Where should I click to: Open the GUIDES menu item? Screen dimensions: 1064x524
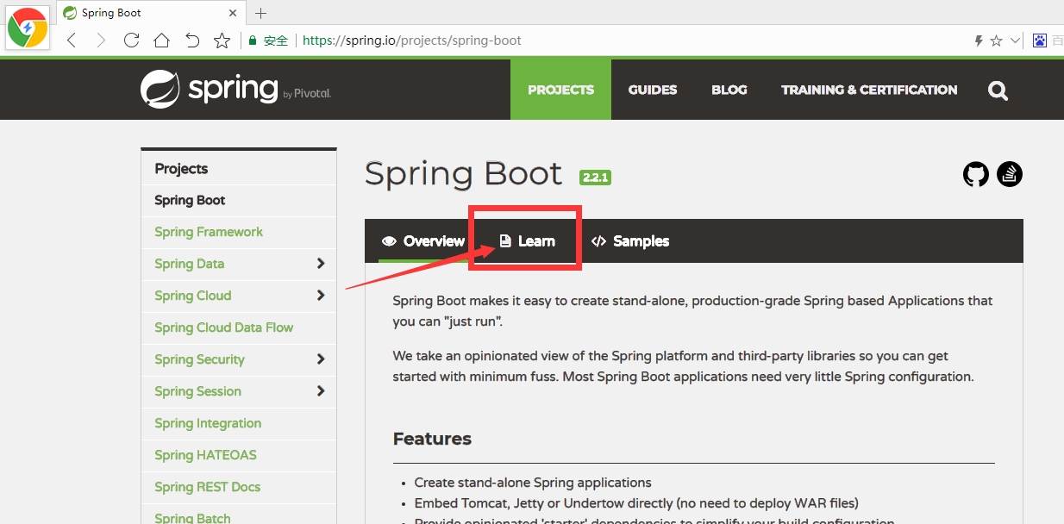click(x=653, y=90)
